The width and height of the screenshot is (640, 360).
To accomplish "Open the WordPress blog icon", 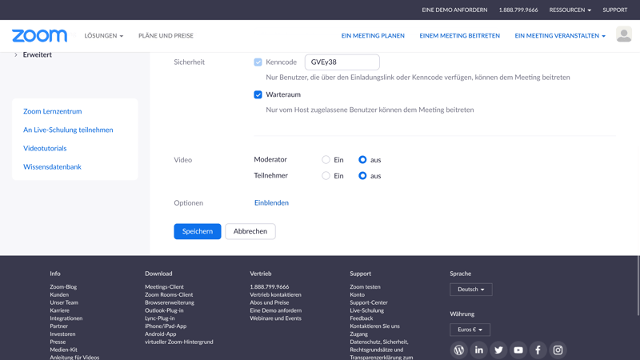I will click(x=458, y=350).
